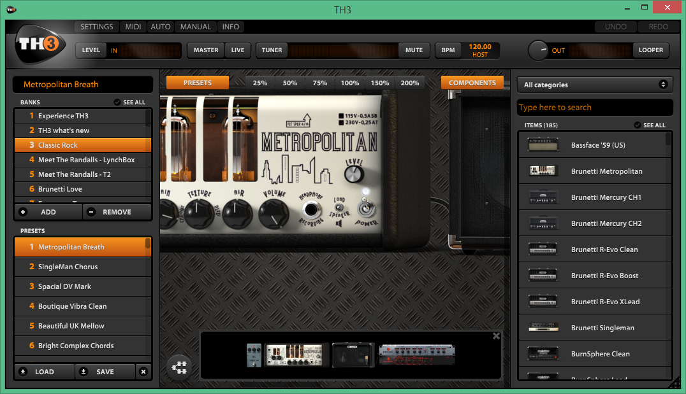Toggle the MASTER button
Image resolution: width=686 pixels, height=394 pixels.
(x=206, y=50)
